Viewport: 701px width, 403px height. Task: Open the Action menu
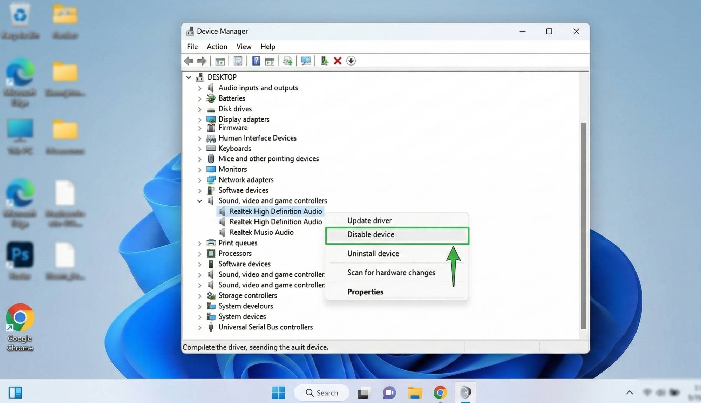click(217, 46)
